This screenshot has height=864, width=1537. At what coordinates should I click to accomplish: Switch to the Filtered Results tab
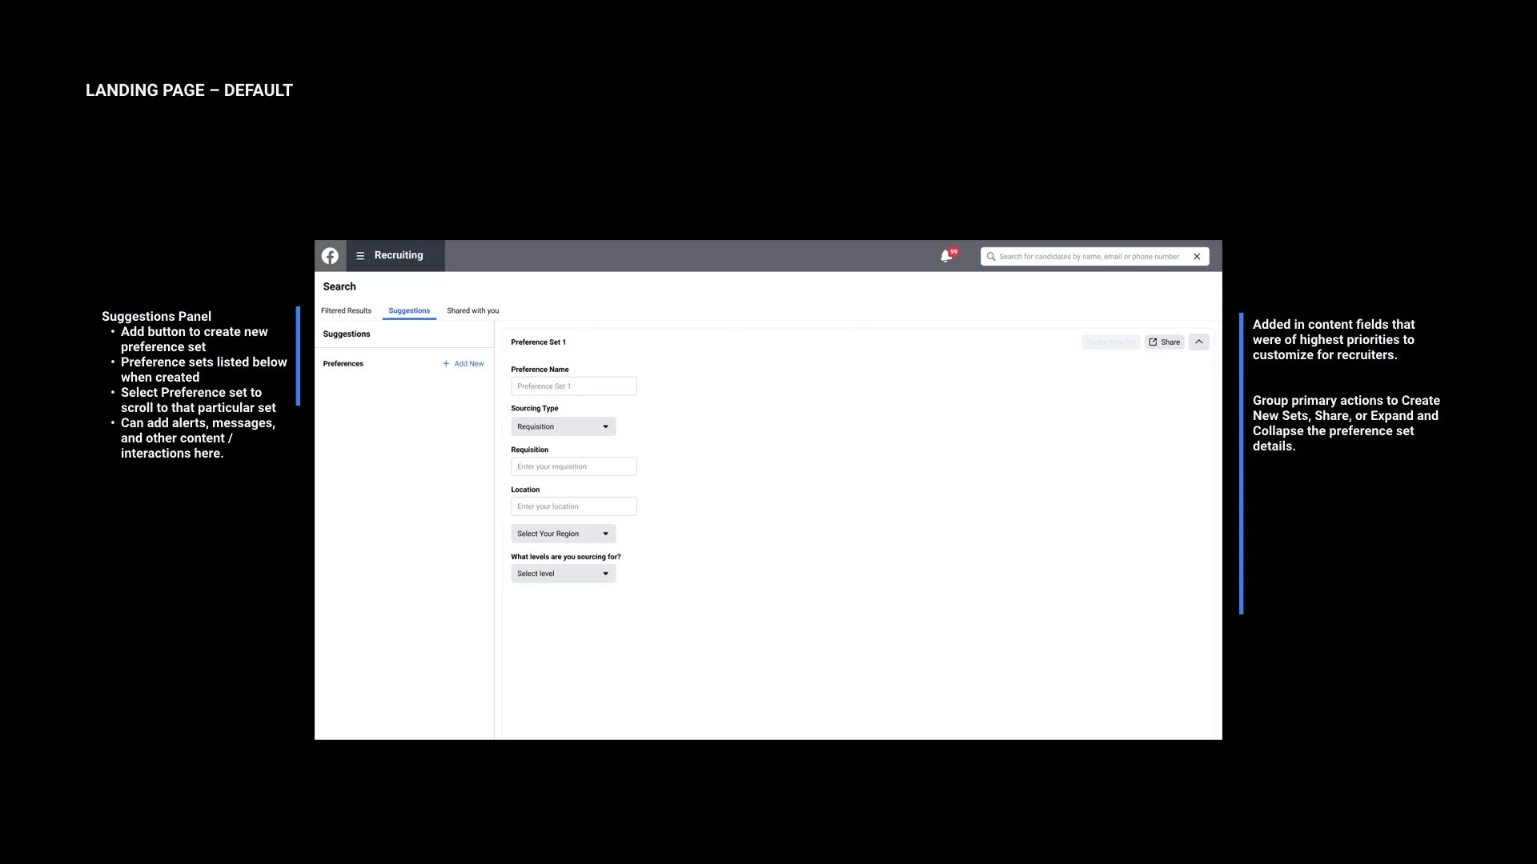pyautogui.click(x=346, y=310)
